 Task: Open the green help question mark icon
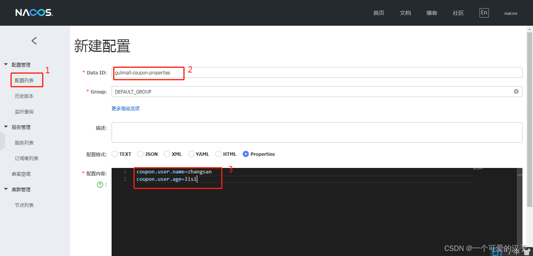[x=100, y=185]
